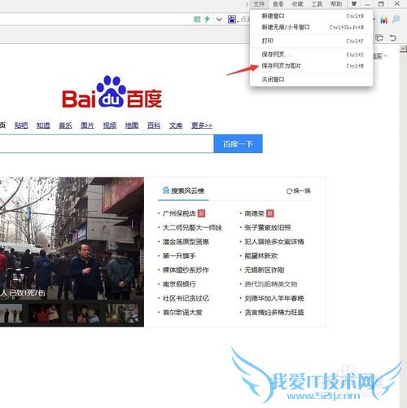Open hot search 第一升旗手
Viewport: 407px width, 408px height.
tap(179, 256)
